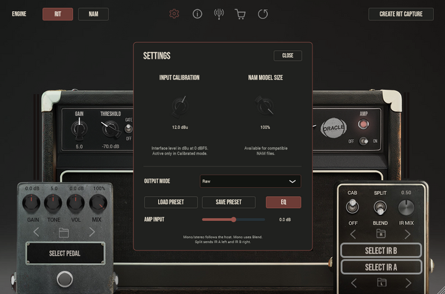Switch engine to RIT

57,14
